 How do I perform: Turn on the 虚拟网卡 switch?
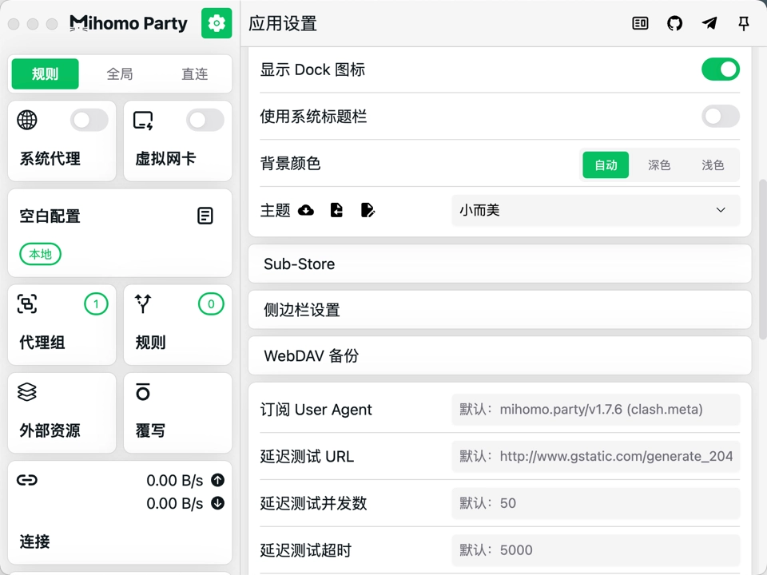(205, 120)
